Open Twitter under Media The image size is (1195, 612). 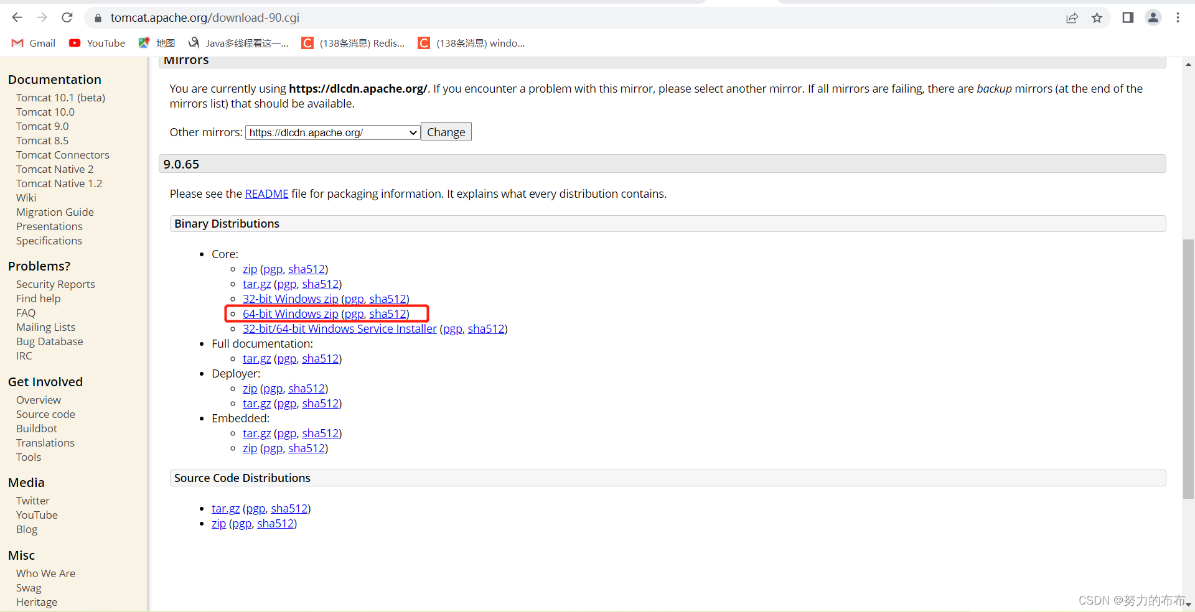[32, 501]
